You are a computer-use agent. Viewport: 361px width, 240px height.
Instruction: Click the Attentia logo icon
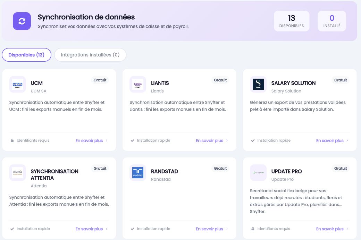[17, 172]
